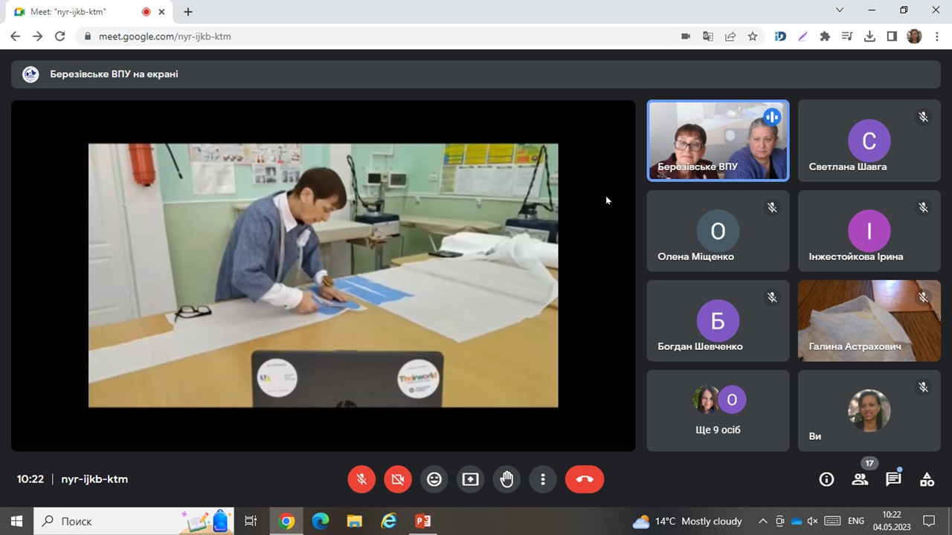Raise hand in the meeting
The width and height of the screenshot is (952, 535).
506,479
